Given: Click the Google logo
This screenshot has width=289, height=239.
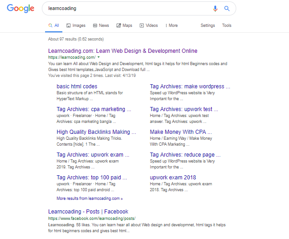Looking at the screenshot, I should pos(20,9).
